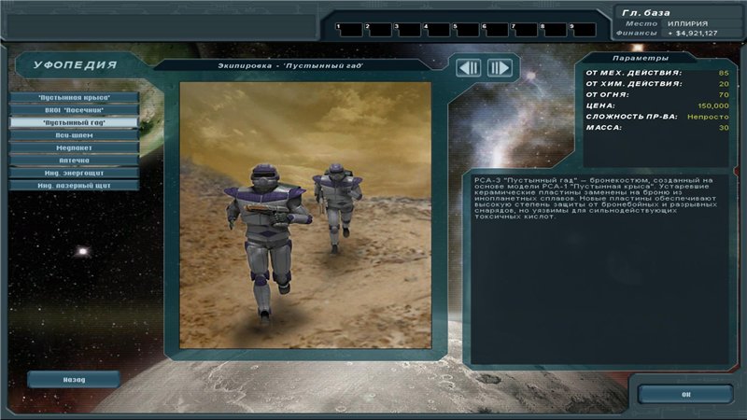The image size is (747, 420).
Task: Select squad slot number 1
Action: click(350, 30)
